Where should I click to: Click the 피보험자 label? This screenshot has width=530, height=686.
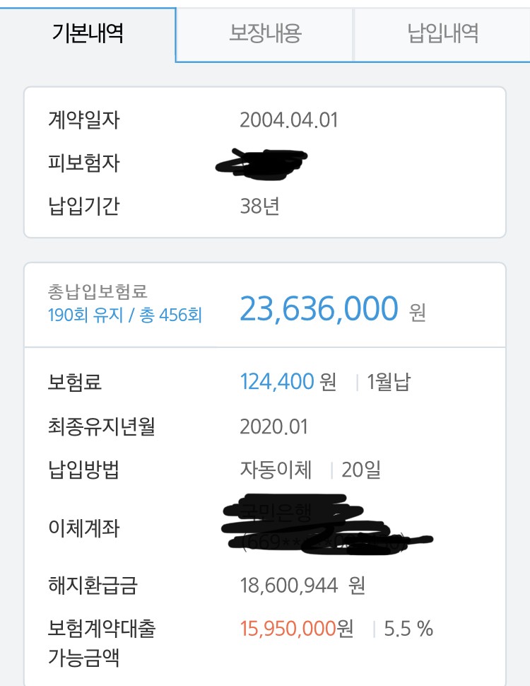pos(83,163)
